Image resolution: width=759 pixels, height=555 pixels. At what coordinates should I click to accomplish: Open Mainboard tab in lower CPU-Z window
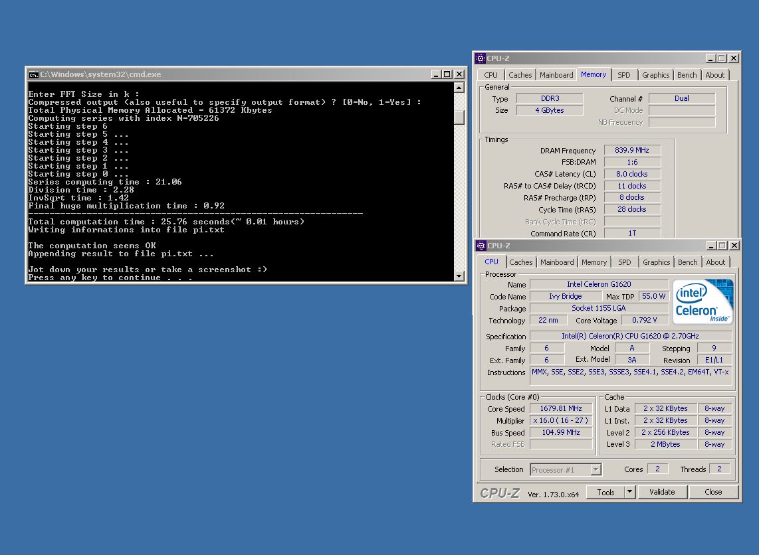(x=557, y=262)
